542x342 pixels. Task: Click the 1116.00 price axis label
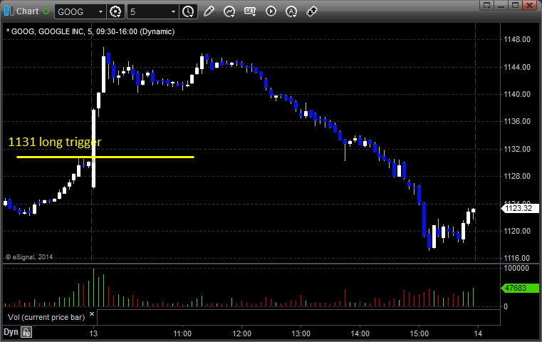tap(517, 258)
